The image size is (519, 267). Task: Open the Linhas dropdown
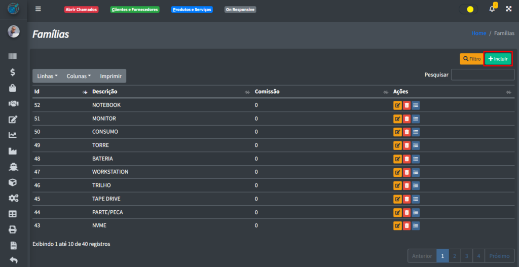point(48,76)
